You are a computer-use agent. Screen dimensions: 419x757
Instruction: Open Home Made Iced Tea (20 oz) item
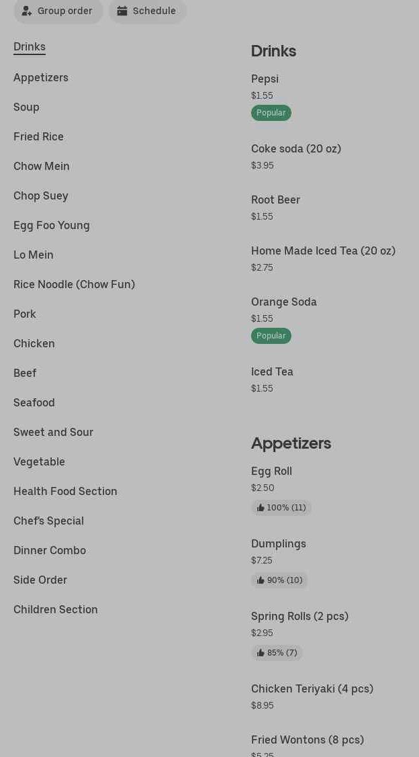point(323,251)
